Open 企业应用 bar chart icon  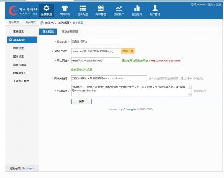coord(137,8)
